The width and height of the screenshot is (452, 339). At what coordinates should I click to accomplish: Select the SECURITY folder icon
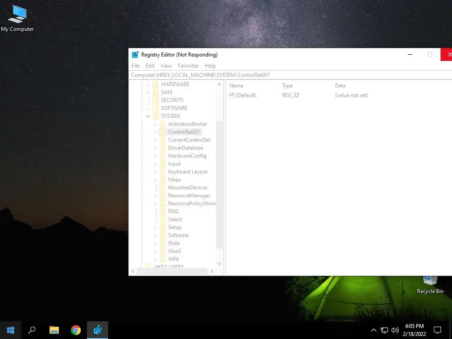tap(156, 100)
